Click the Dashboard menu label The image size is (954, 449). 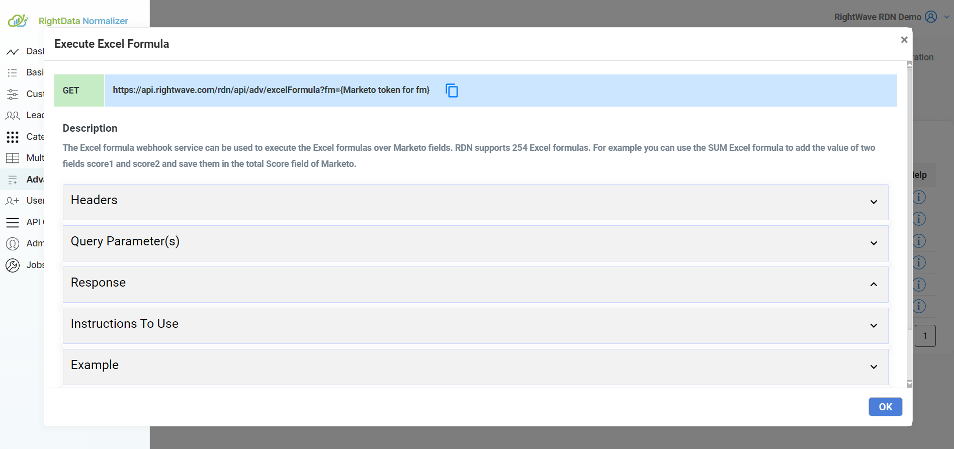pyautogui.click(x=35, y=51)
